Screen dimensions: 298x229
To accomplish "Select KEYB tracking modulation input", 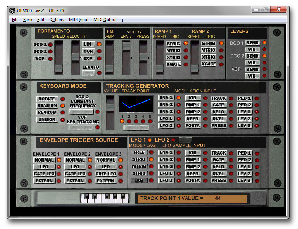I will [x=193, y=119].
